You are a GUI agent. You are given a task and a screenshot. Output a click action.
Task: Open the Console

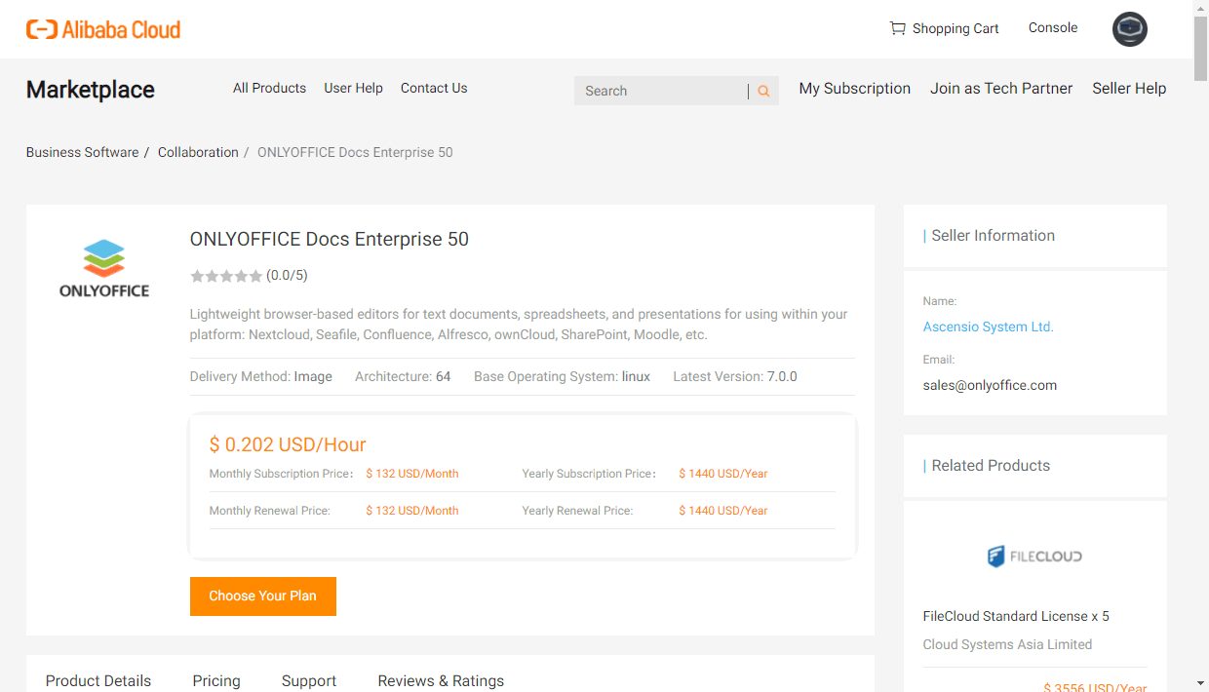tap(1052, 27)
